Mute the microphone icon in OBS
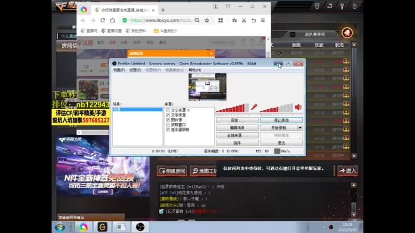This screenshot has height=233, width=415. [x=254, y=107]
